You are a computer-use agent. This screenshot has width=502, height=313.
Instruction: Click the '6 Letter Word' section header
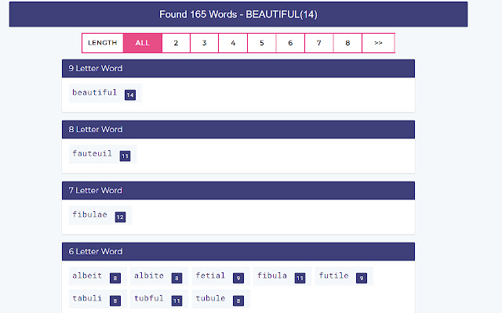pyautogui.click(x=238, y=251)
